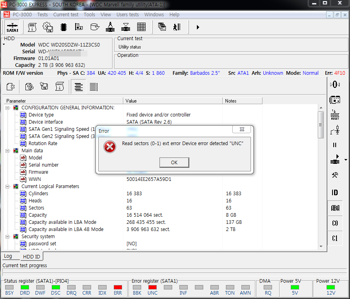350x299 pixels.
Task: Click the ABA button in right sidebar
Action: pos(335,208)
